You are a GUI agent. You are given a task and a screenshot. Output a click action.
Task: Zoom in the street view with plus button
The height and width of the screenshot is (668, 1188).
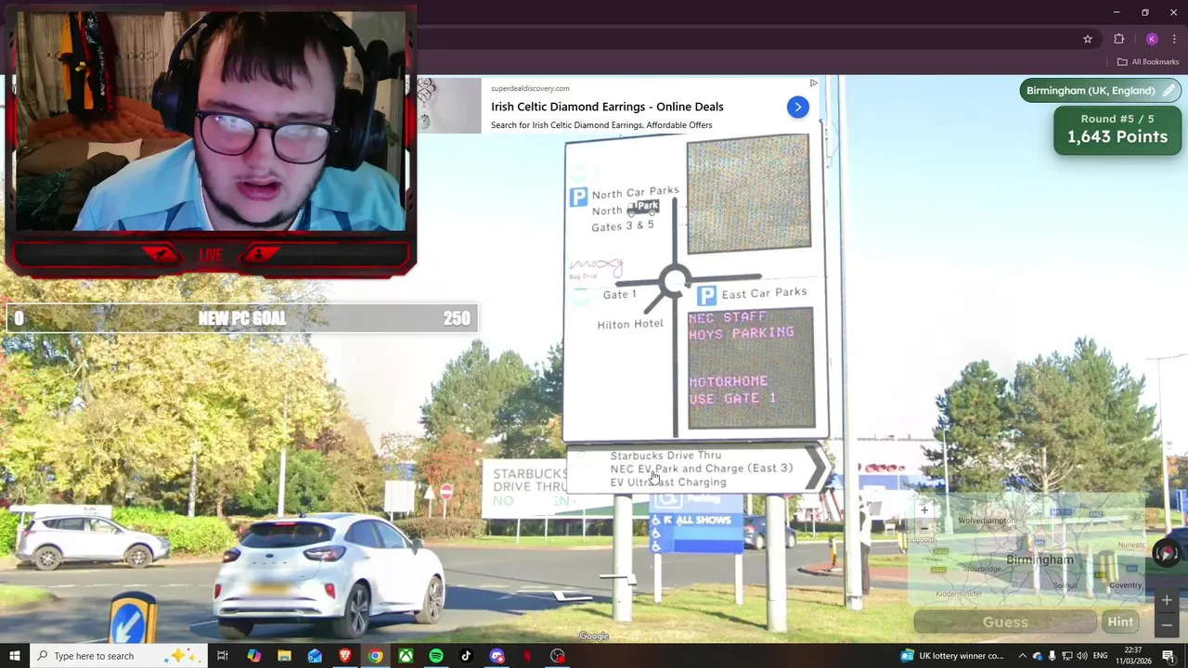point(1167,599)
